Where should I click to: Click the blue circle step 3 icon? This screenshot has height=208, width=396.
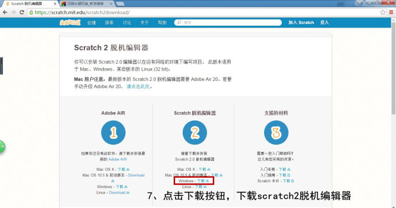(x=276, y=132)
